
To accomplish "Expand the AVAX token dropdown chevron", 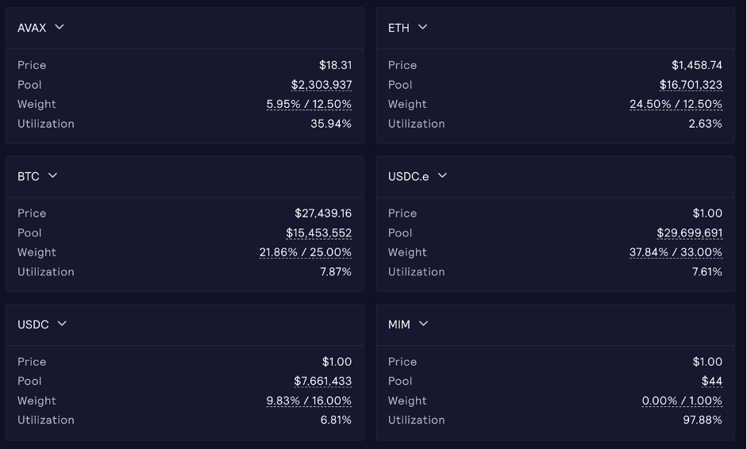I will point(60,27).
